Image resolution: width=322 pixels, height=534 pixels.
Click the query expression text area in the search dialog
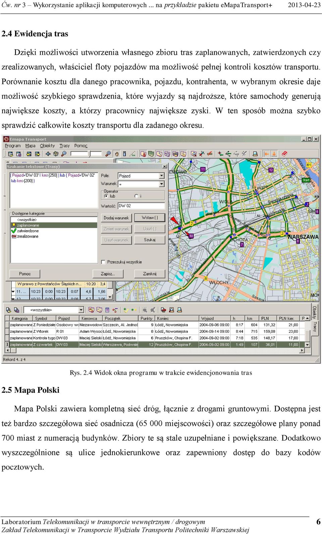coord(54,190)
